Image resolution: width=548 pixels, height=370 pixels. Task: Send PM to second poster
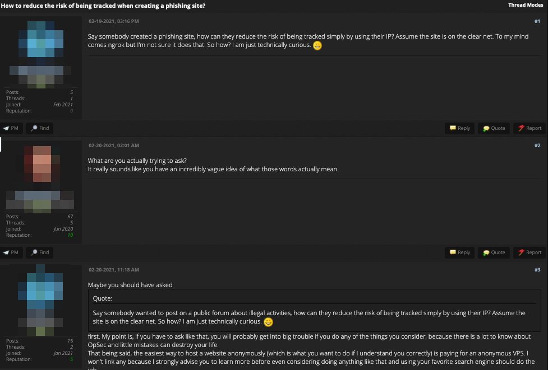11,252
